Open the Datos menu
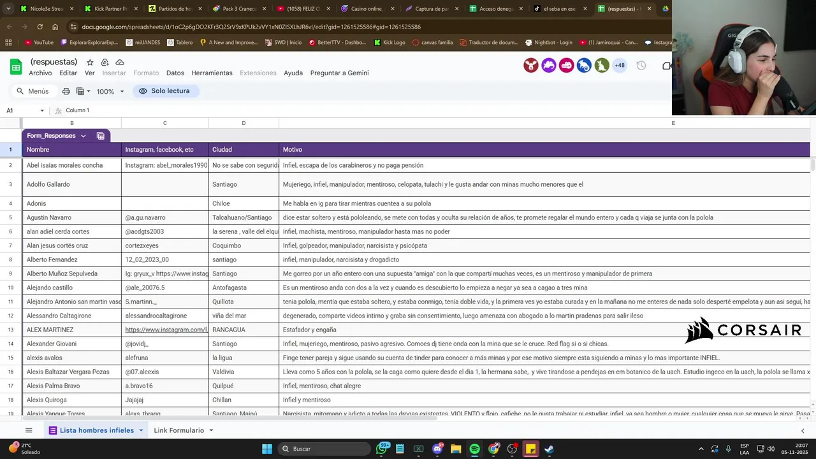 (175, 73)
